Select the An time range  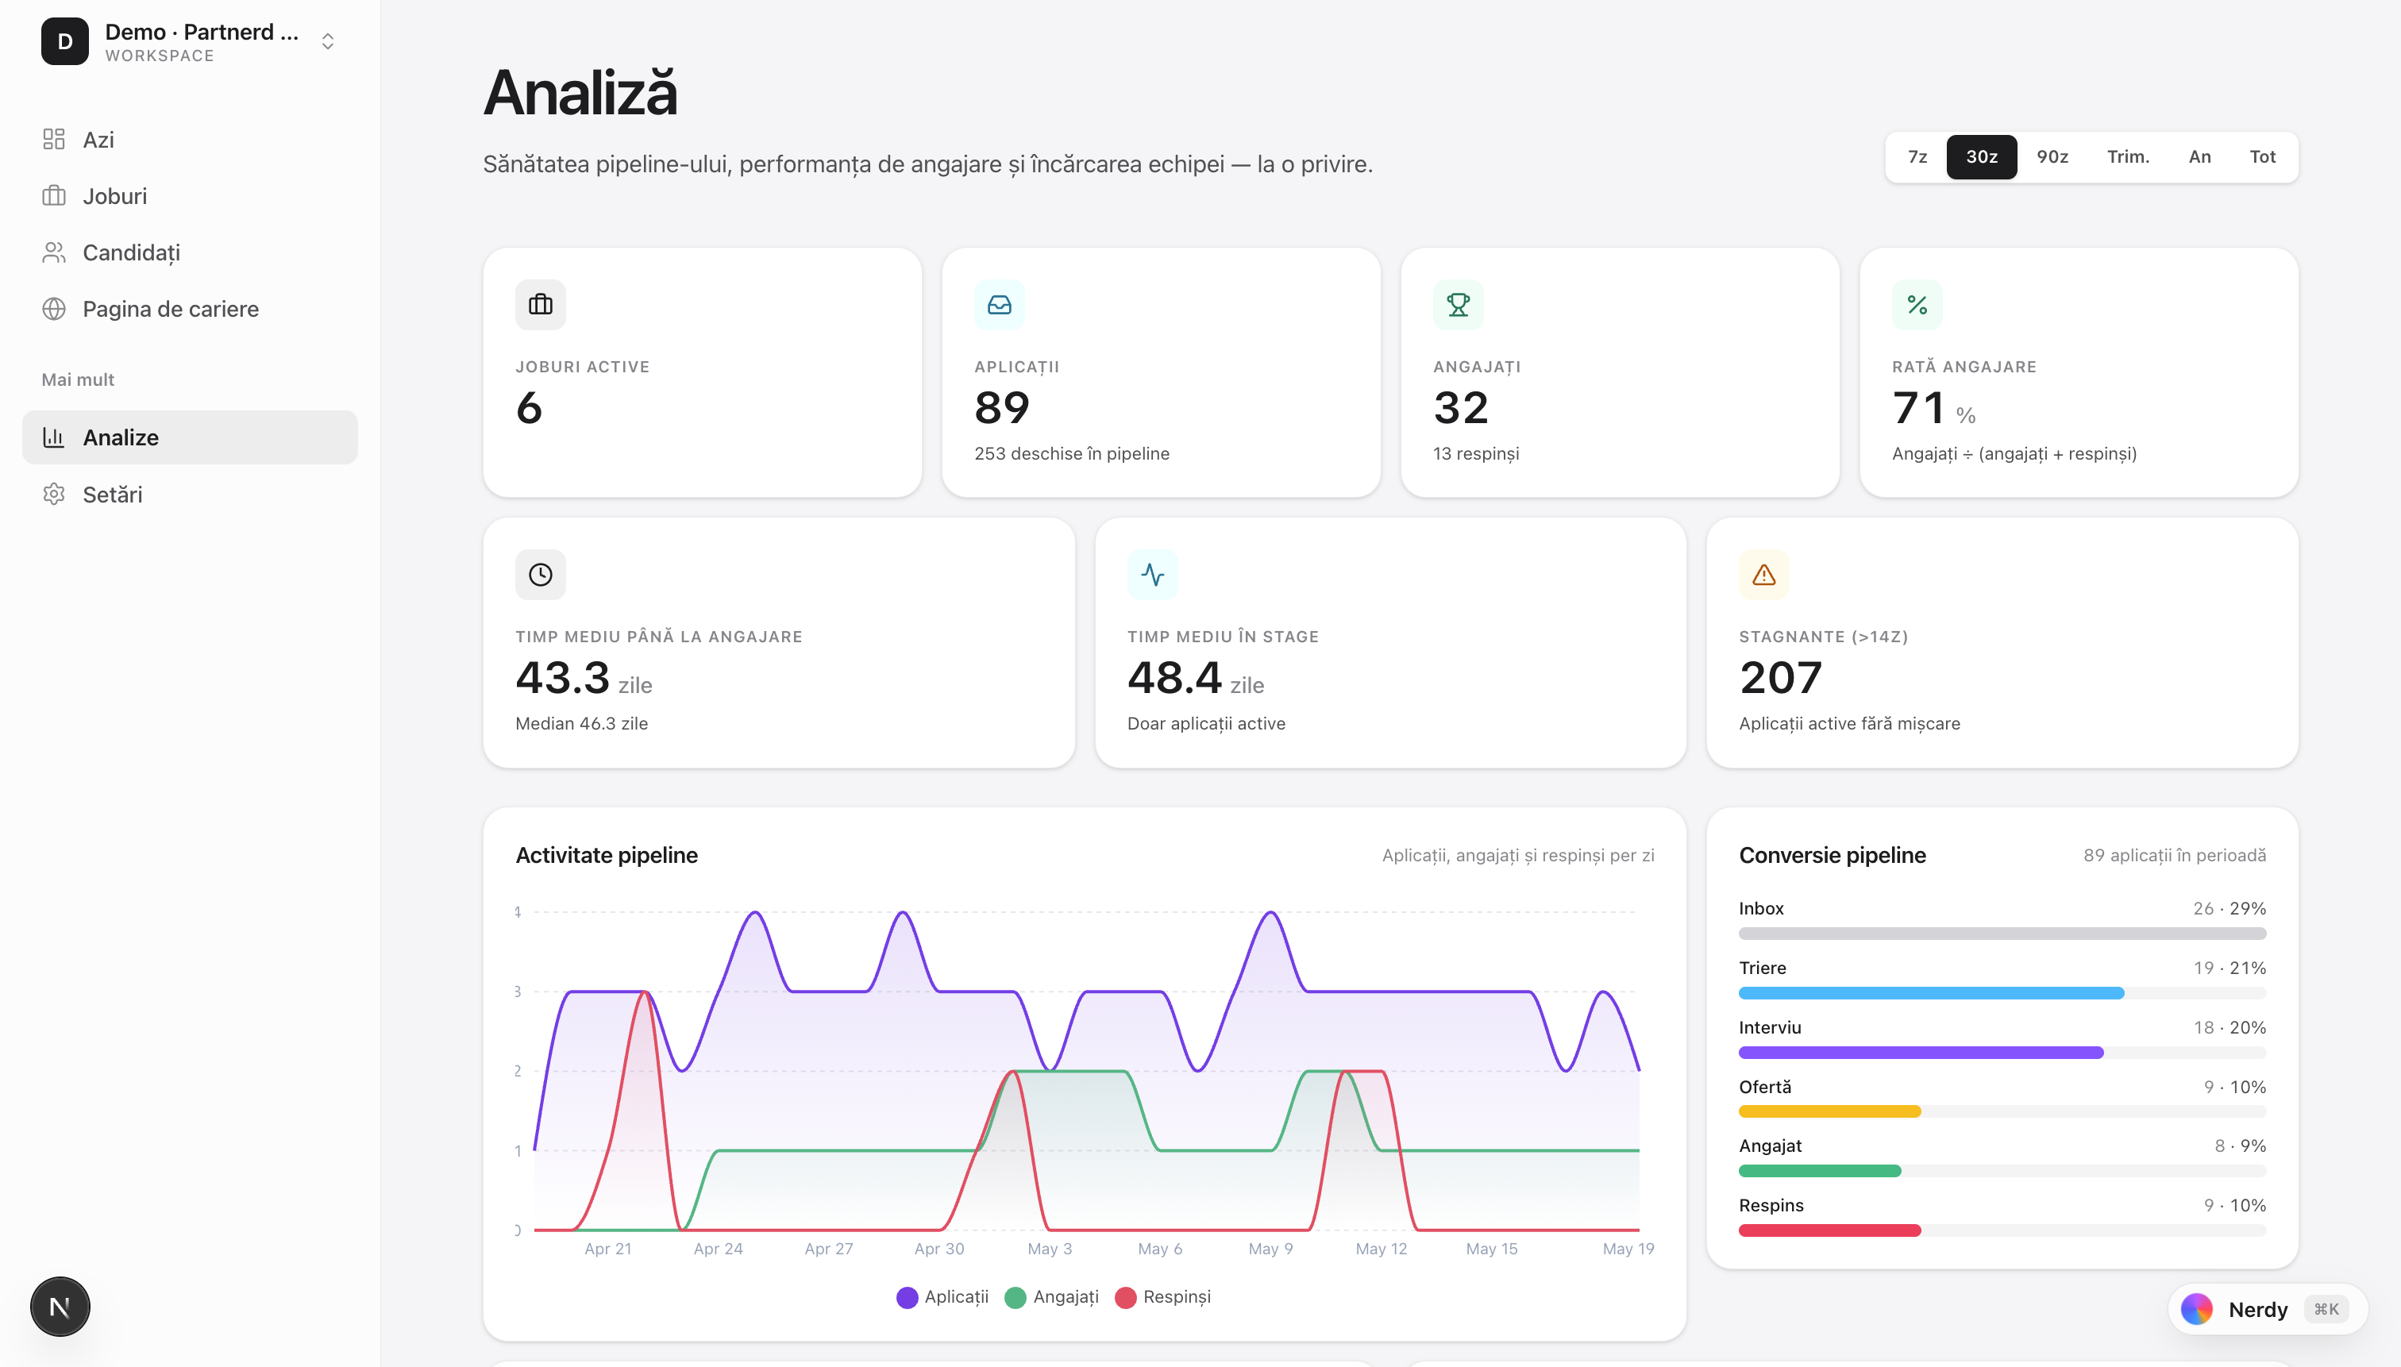[x=2200, y=157]
